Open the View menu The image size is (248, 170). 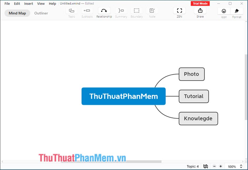pos(41,4)
